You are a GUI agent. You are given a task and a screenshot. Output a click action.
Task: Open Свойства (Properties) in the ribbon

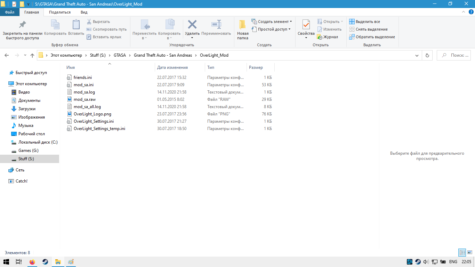[x=306, y=30]
